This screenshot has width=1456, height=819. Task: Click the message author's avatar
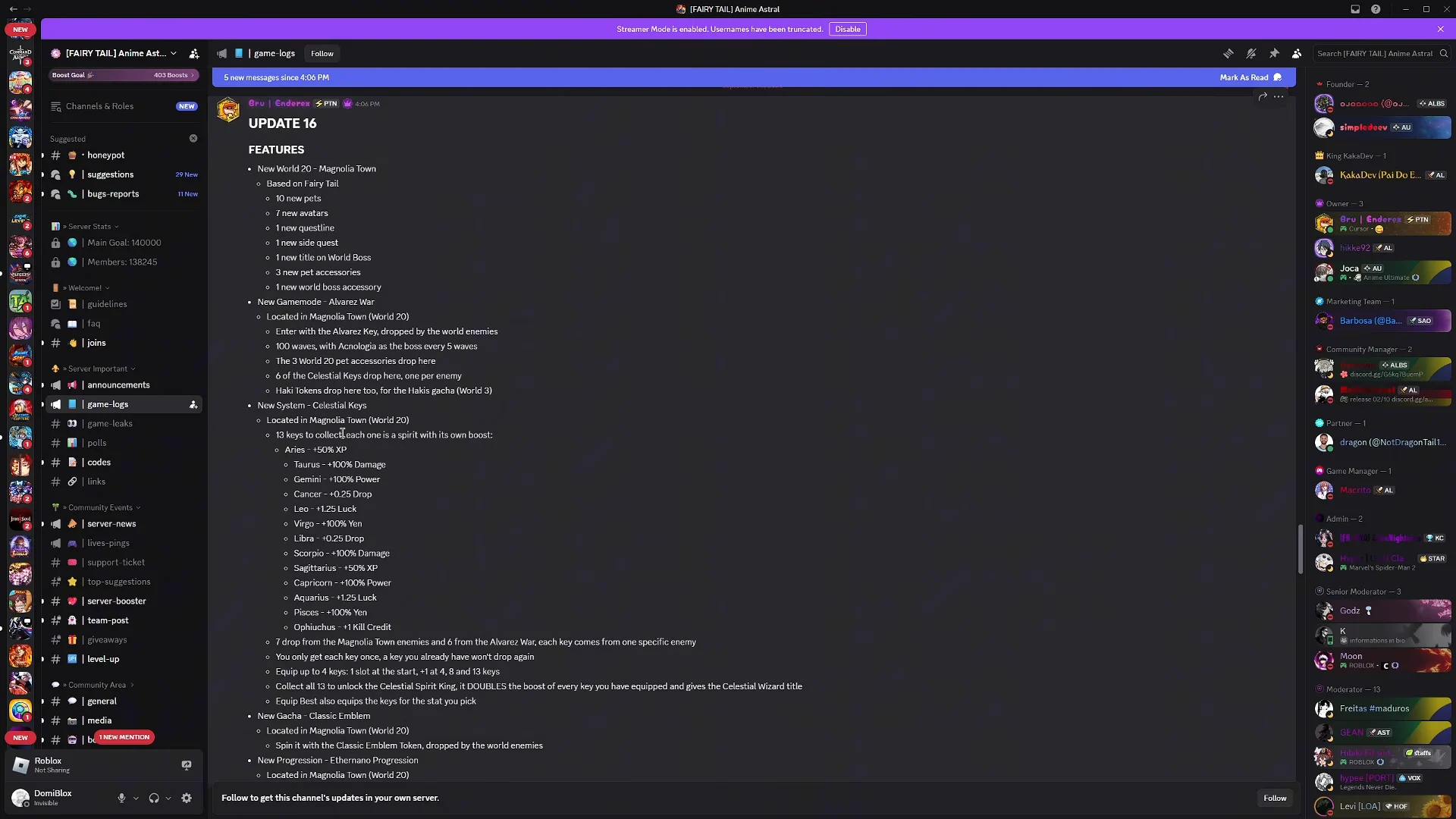coord(228,110)
